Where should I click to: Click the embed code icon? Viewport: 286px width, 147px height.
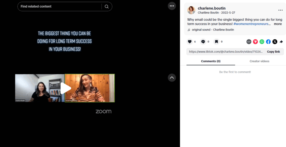tap(249, 42)
